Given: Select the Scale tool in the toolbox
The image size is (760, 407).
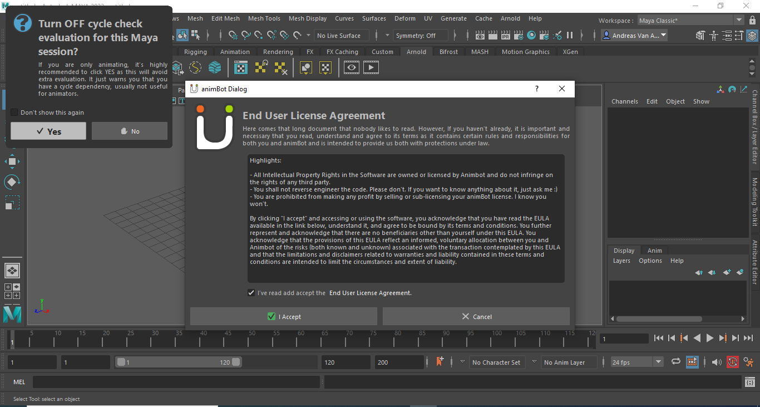Looking at the screenshot, I should pyautogui.click(x=12, y=203).
